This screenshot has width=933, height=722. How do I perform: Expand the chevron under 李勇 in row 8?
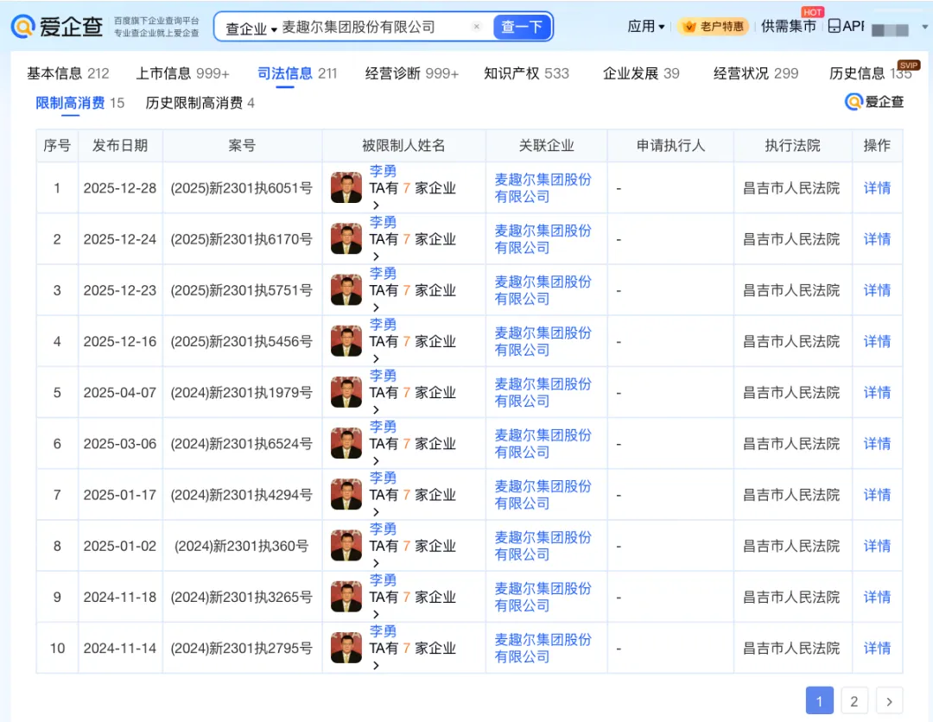point(376,563)
